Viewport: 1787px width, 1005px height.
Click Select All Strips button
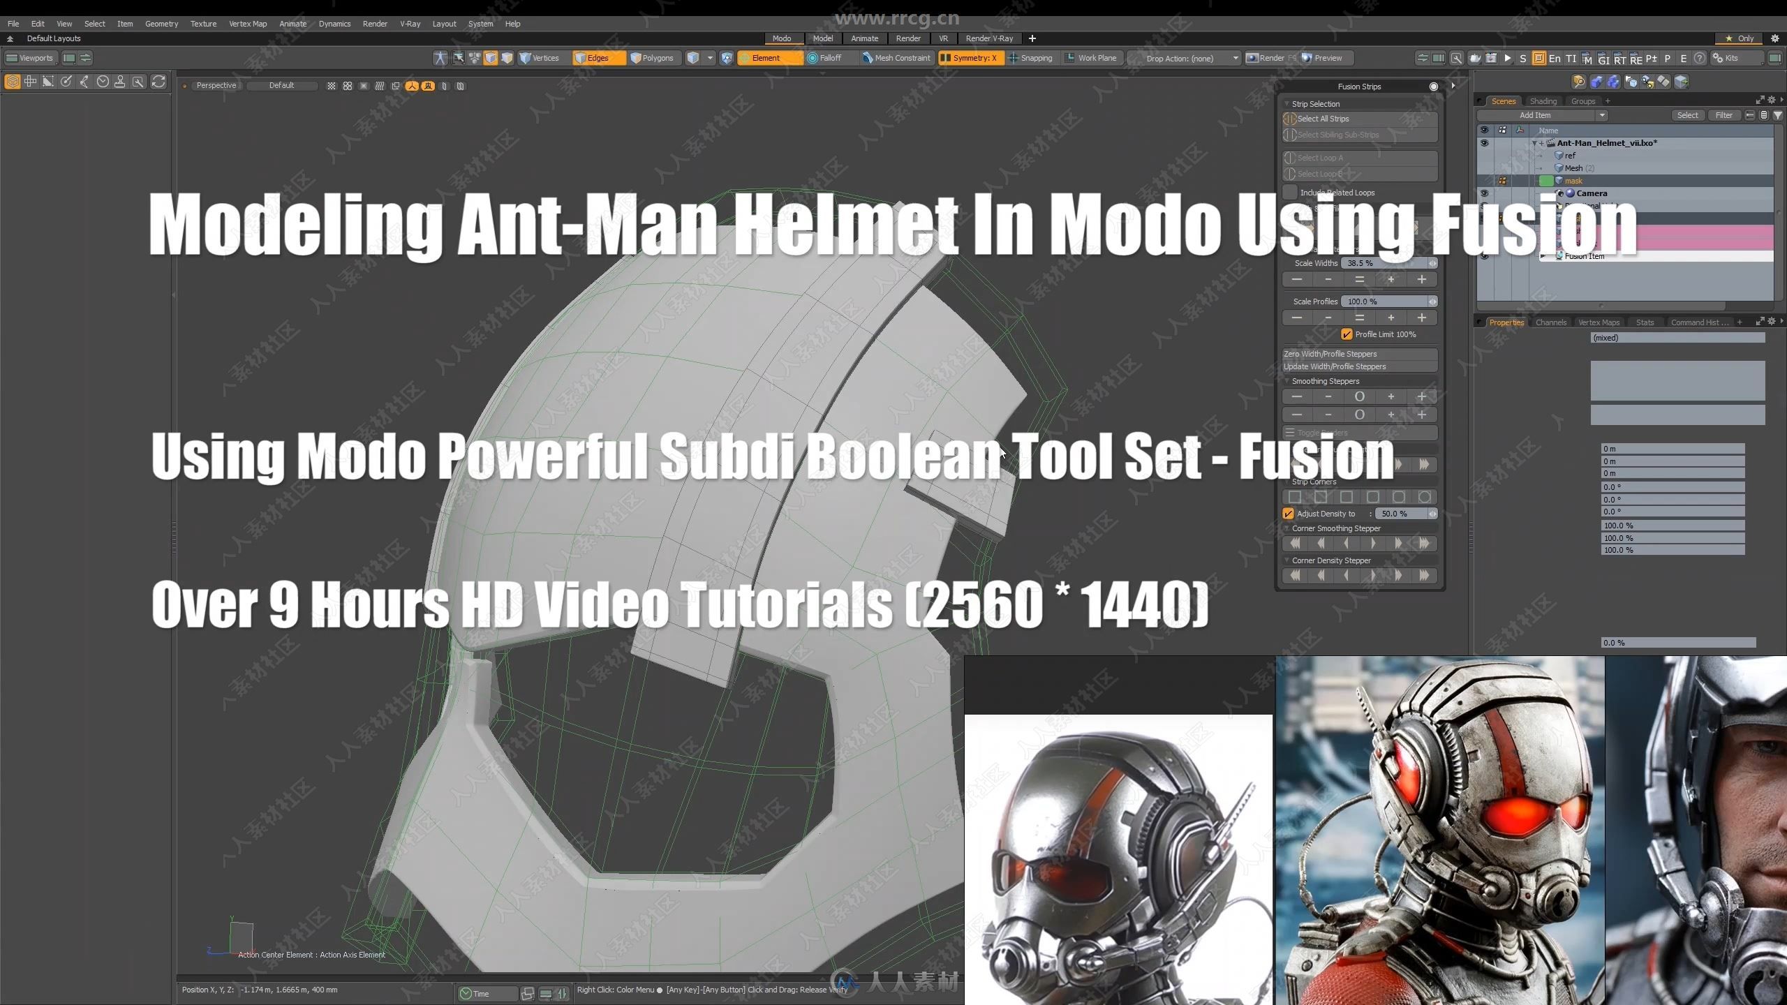tap(1358, 119)
